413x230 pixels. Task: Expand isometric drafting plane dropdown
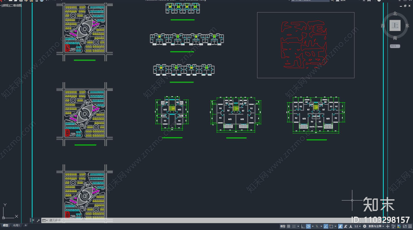321,226
